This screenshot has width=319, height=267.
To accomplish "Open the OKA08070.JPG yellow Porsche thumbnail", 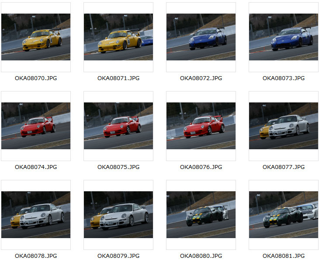I will click(x=36, y=37).
